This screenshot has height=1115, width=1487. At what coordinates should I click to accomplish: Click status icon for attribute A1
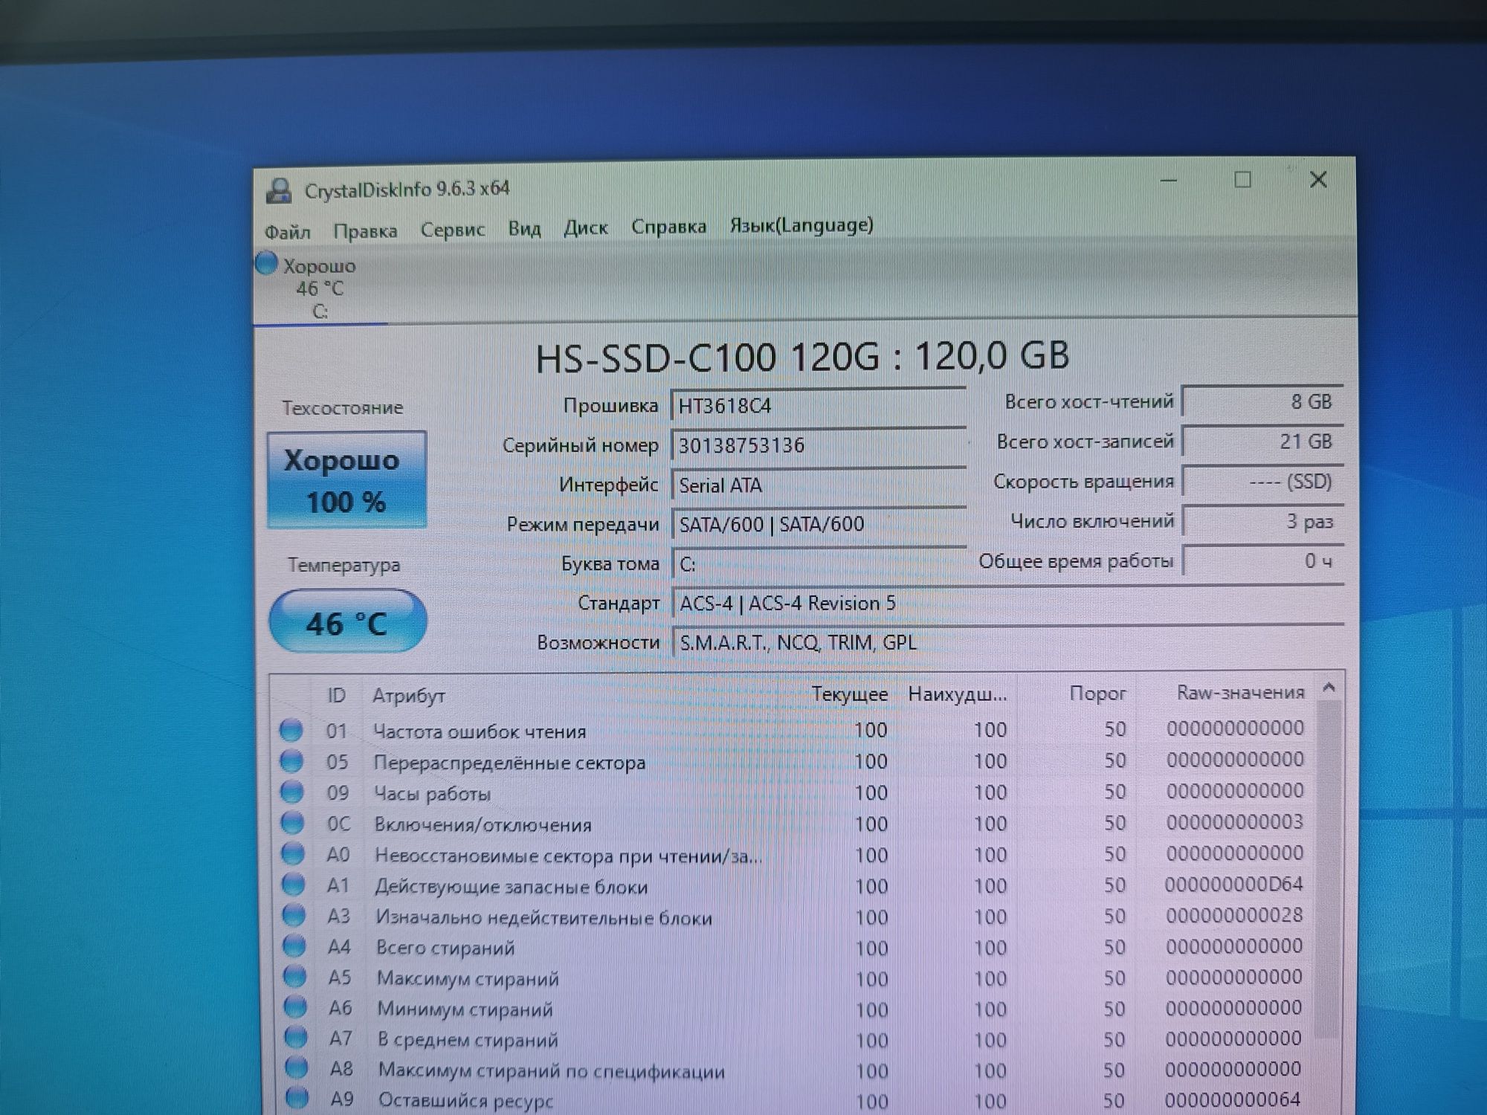pyautogui.click(x=294, y=885)
